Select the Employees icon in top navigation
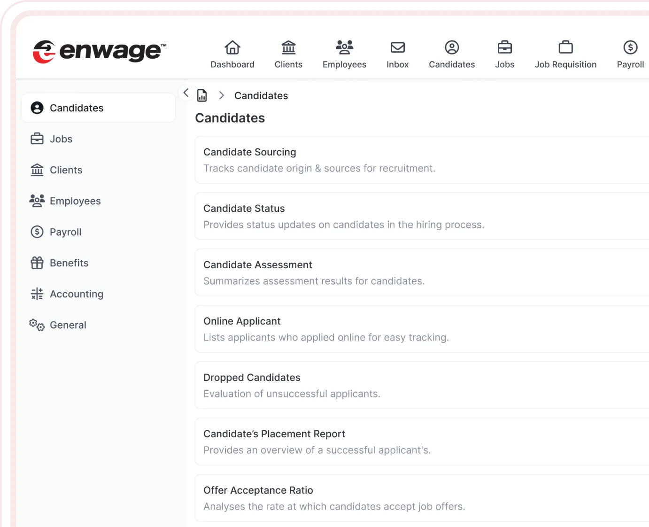 [x=344, y=47]
